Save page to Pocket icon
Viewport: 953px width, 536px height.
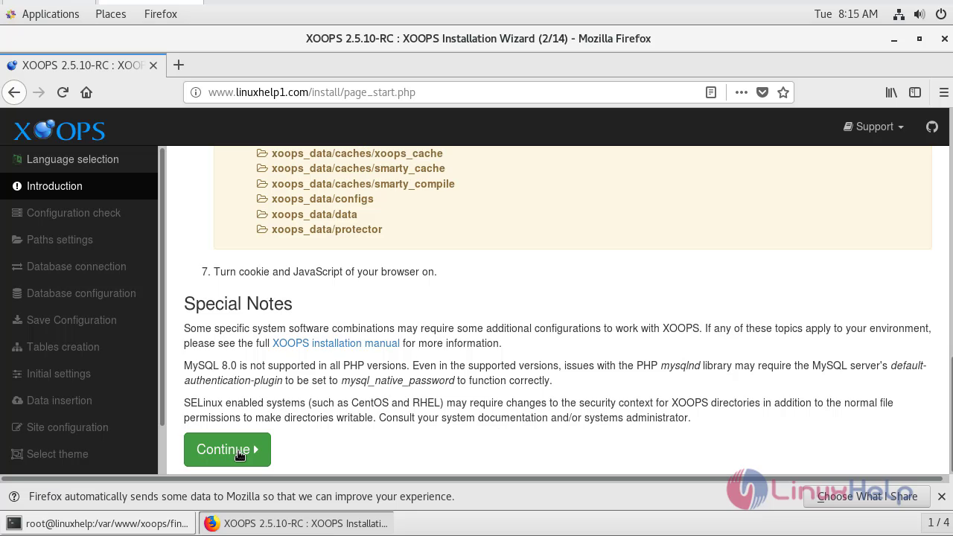762,92
